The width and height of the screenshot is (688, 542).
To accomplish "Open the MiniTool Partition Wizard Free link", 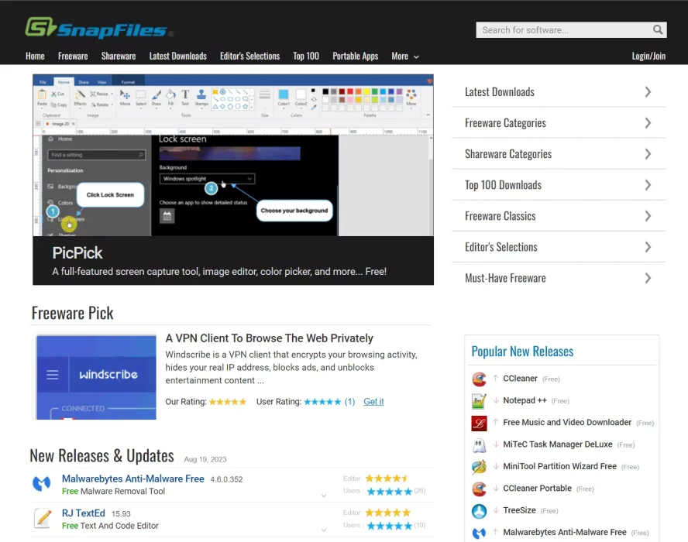I will point(559,466).
